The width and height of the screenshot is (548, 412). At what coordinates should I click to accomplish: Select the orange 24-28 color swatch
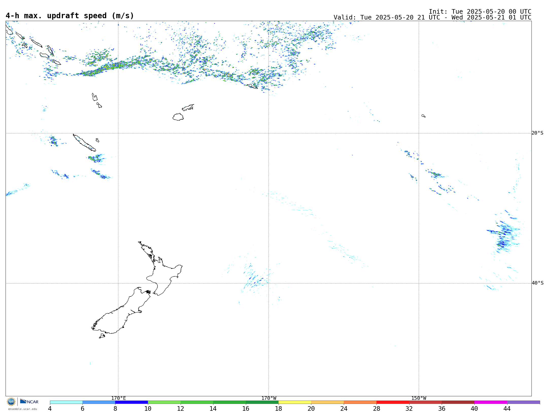point(360,402)
